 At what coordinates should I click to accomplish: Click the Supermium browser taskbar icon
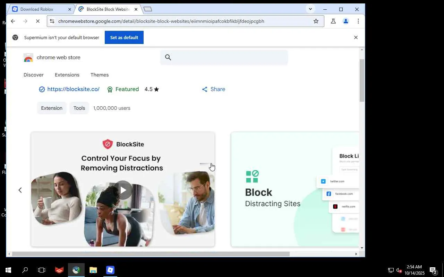[76, 270]
